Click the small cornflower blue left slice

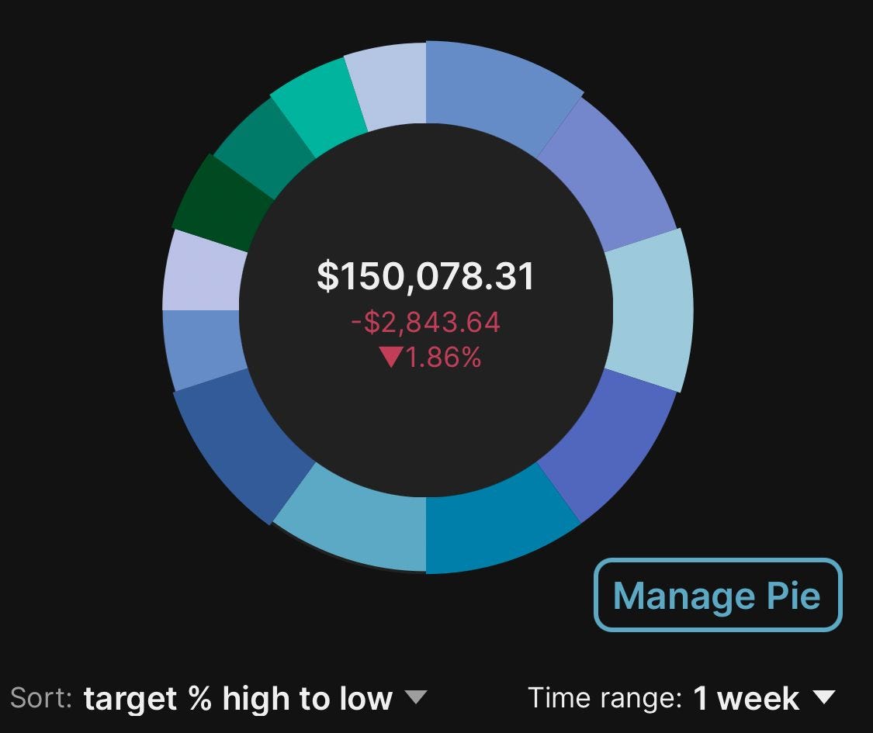coord(205,347)
